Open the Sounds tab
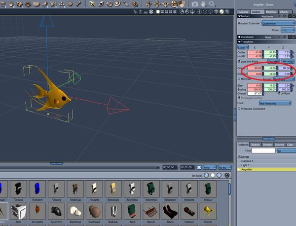This screenshot has width=296, height=226. pos(279,145)
